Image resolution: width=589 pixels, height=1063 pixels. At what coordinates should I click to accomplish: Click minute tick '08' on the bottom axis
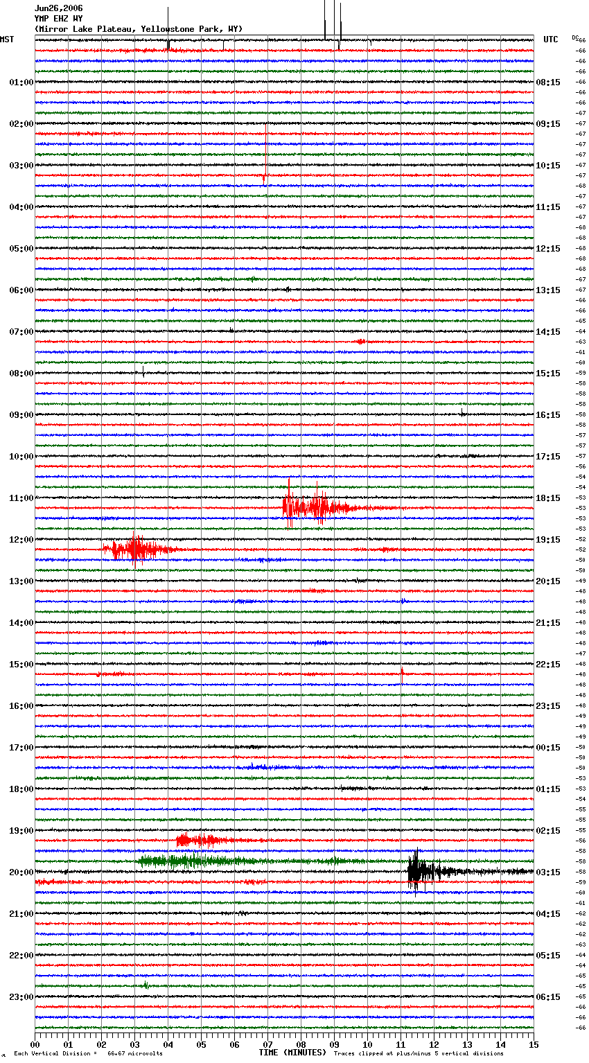pyautogui.click(x=301, y=1044)
